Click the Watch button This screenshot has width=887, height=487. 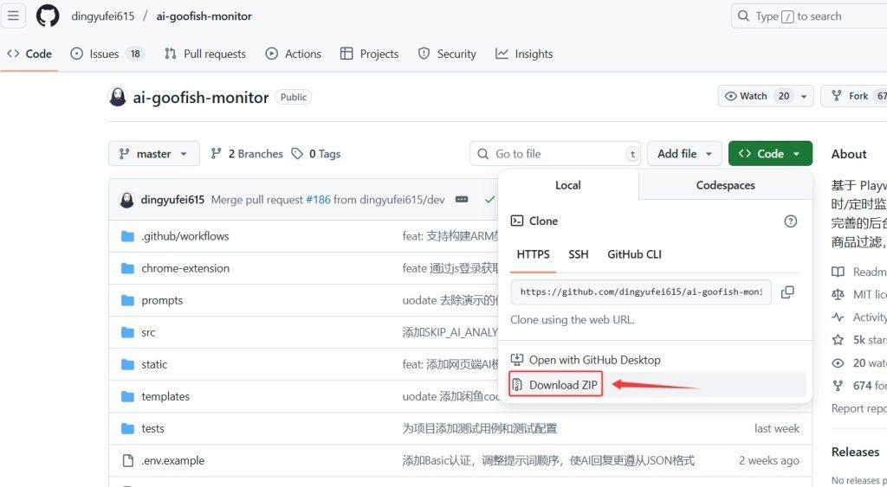[x=756, y=96]
